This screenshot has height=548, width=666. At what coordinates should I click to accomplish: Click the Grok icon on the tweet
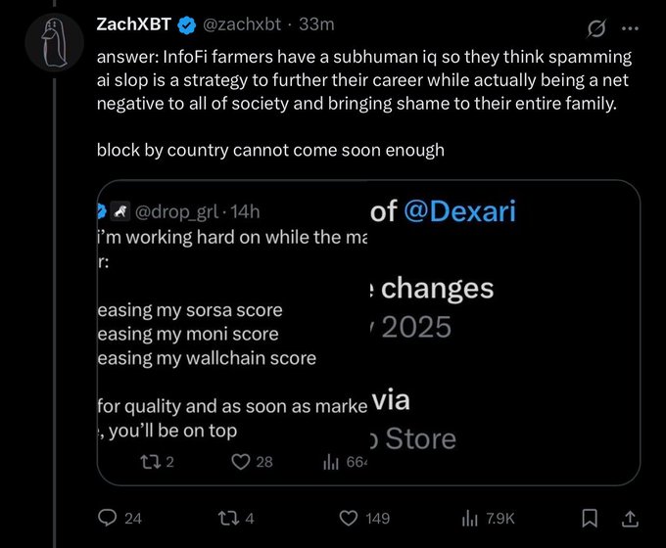coord(595,25)
